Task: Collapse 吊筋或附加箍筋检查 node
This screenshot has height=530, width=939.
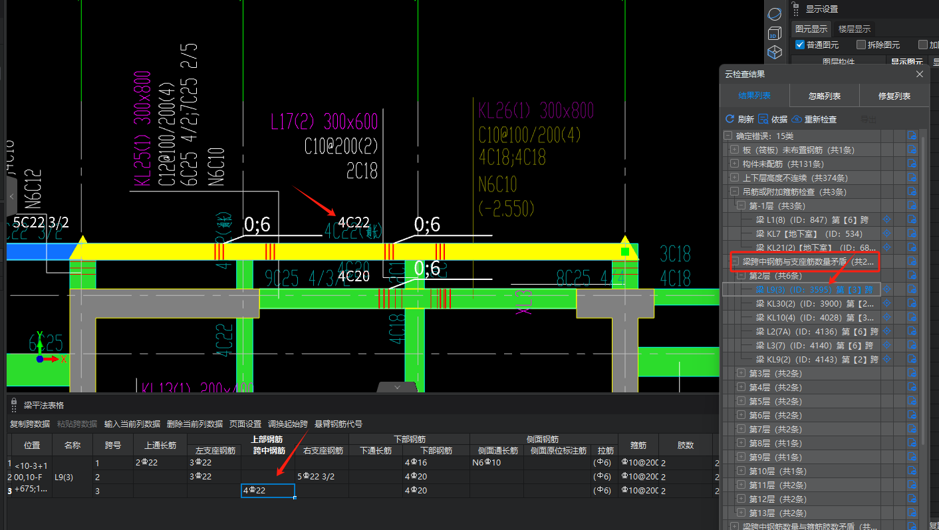Action: click(734, 192)
